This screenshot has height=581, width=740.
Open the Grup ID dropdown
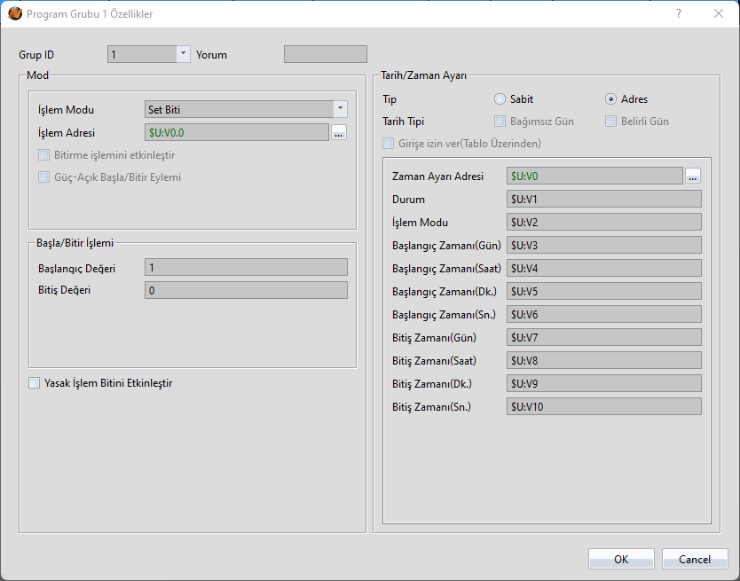click(184, 54)
